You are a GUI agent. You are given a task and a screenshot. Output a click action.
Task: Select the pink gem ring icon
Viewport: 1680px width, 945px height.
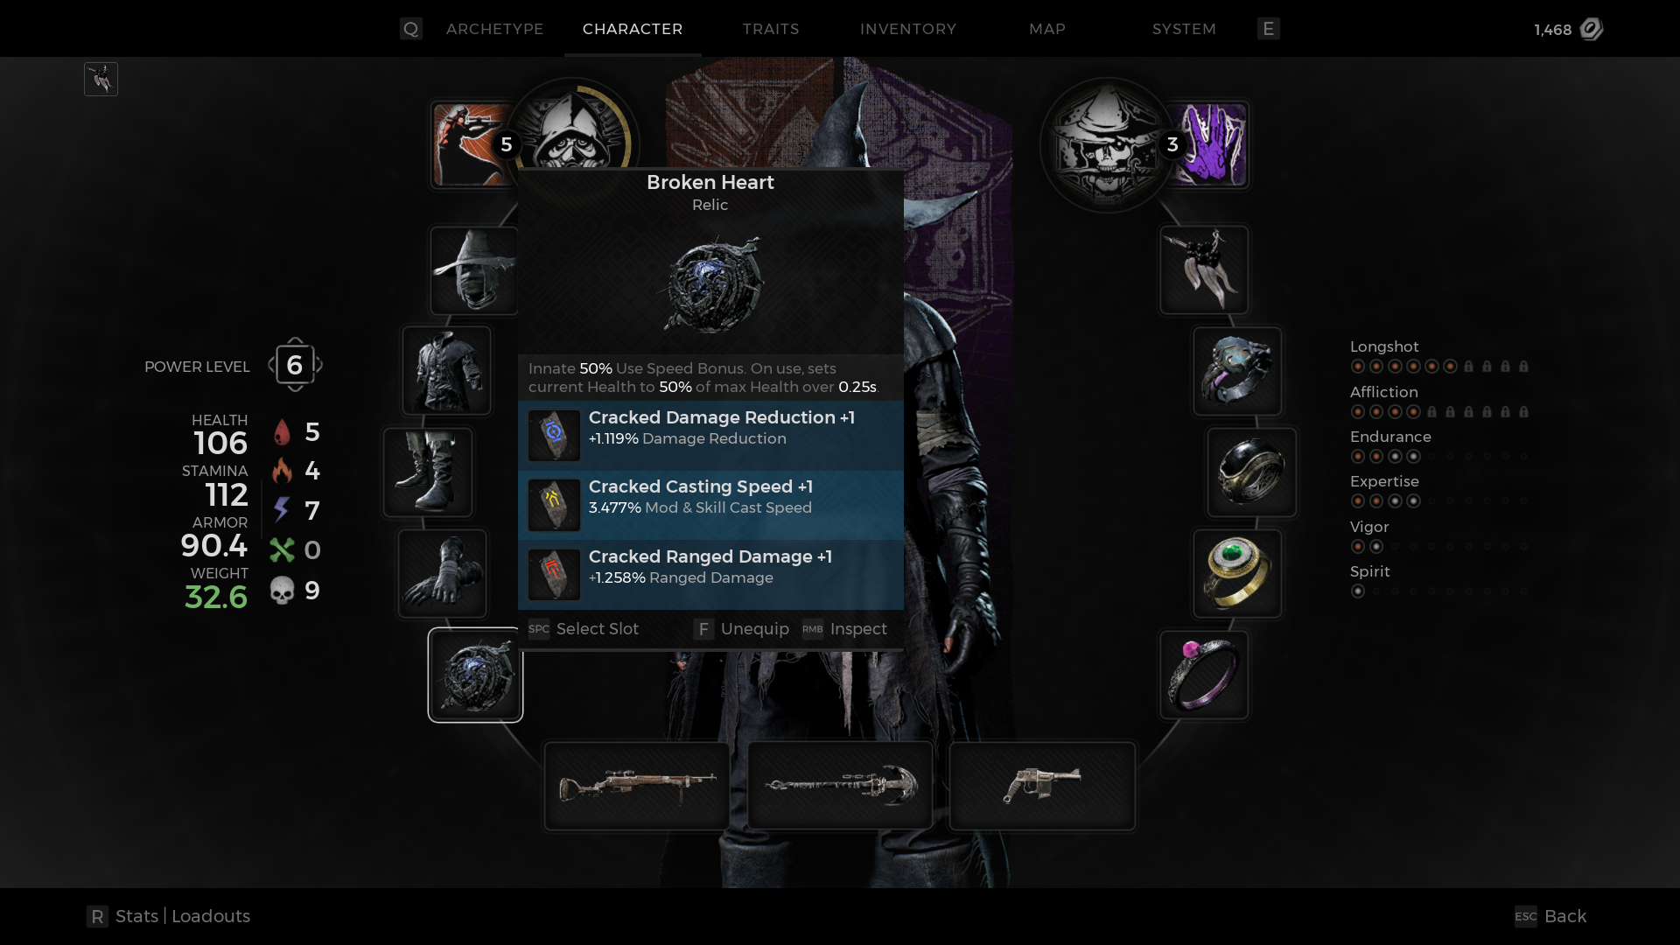click(x=1205, y=674)
